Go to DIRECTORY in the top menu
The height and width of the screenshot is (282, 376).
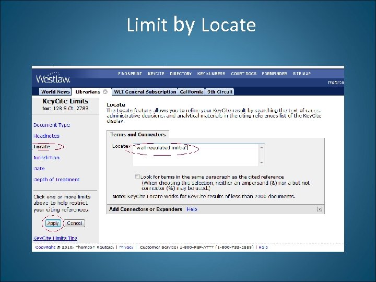pyautogui.click(x=181, y=74)
